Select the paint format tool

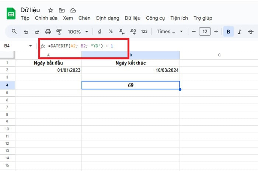[x=59, y=32]
